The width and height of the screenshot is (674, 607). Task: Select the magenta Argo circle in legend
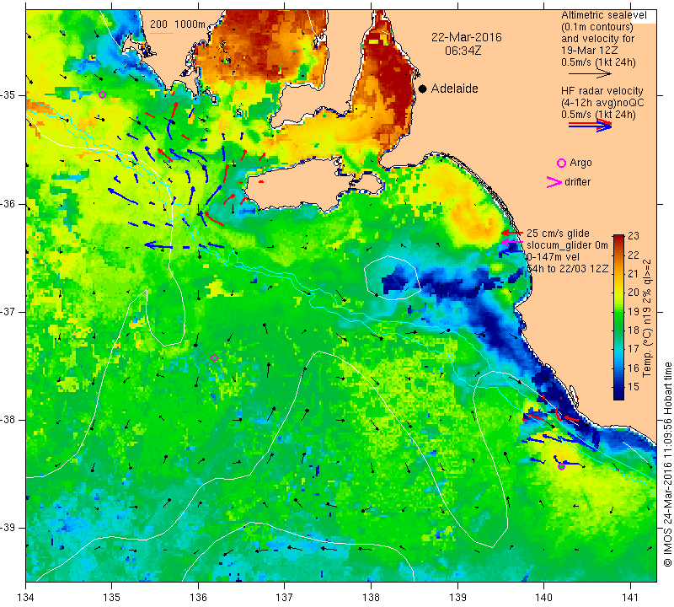click(561, 163)
